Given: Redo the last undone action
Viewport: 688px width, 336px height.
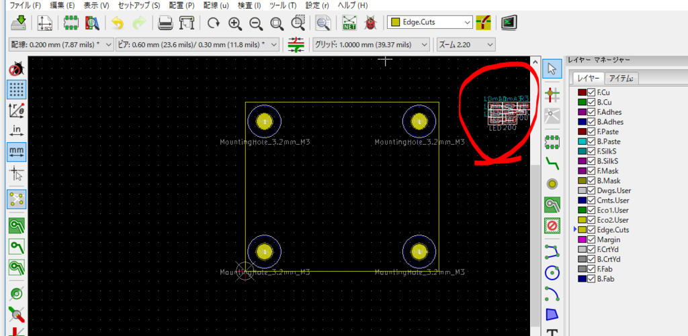Looking at the screenshot, I should pos(138,22).
